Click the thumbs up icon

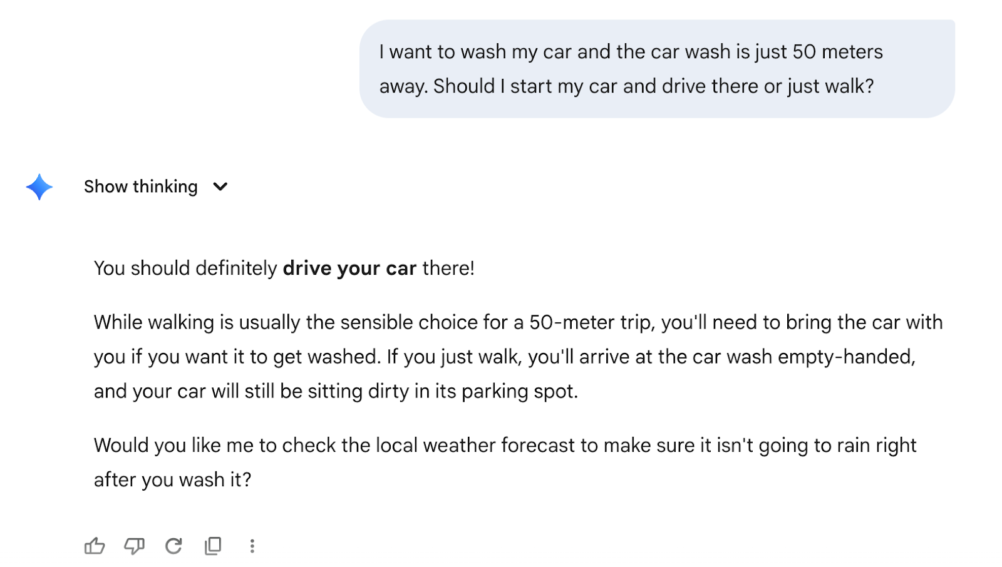tap(95, 546)
